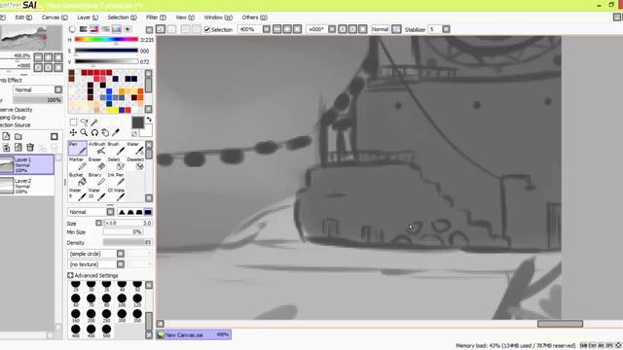This screenshot has height=350, width=623.
Task: Select the softest brush edge shape
Action: pyautogui.click(x=122, y=212)
